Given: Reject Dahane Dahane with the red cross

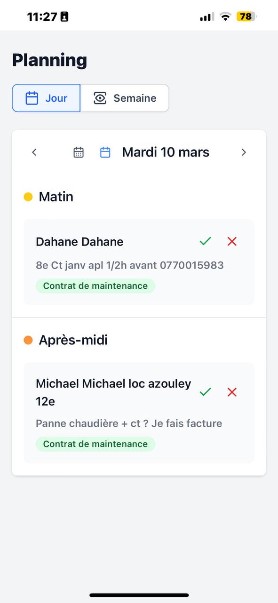Looking at the screenshot, I should pyautogui.click(x=231, y=241).
